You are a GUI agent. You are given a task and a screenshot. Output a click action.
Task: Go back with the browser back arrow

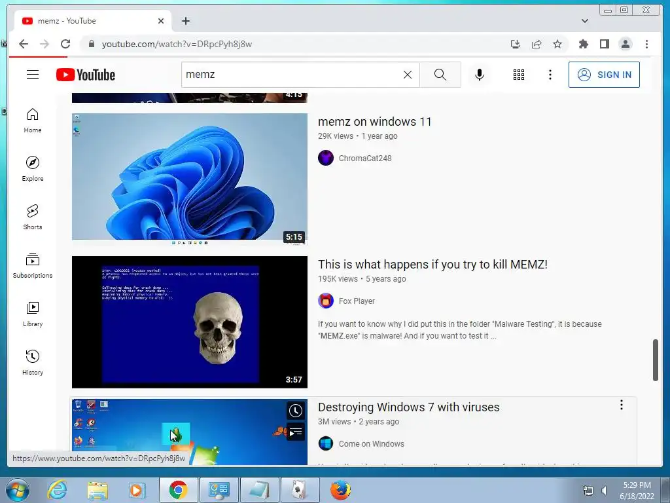coord(24,44)
